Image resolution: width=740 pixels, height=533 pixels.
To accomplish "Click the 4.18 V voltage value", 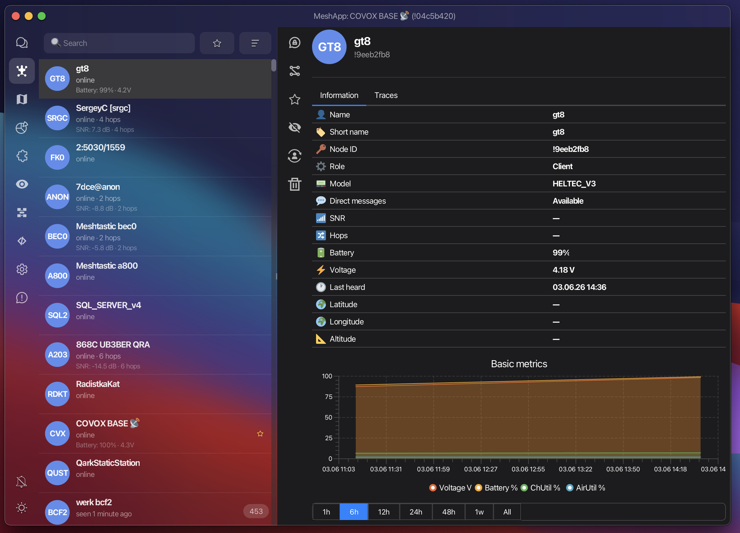I will [564, 270].
